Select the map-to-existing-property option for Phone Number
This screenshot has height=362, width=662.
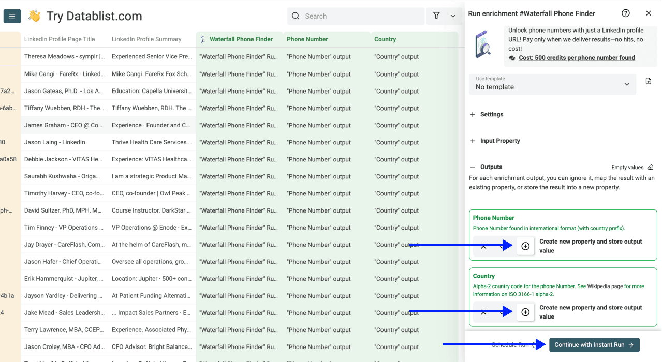pos(501,246)
